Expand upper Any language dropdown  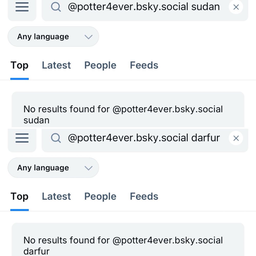point(53,37)
